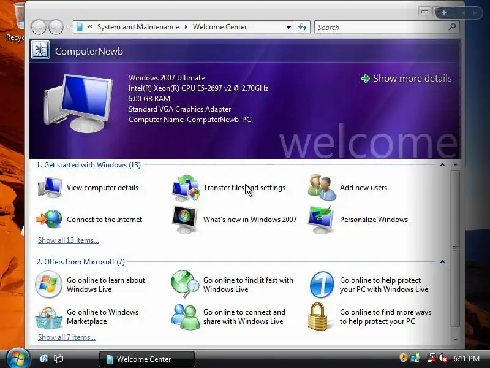Click the 6:11 PM taskbar clock

point(466,358)
